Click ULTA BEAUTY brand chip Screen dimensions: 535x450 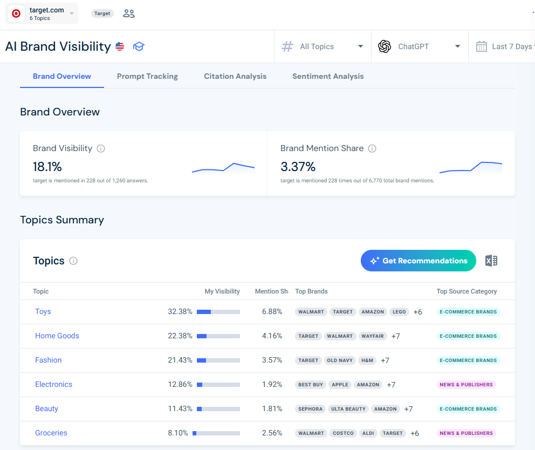[348, 408]
